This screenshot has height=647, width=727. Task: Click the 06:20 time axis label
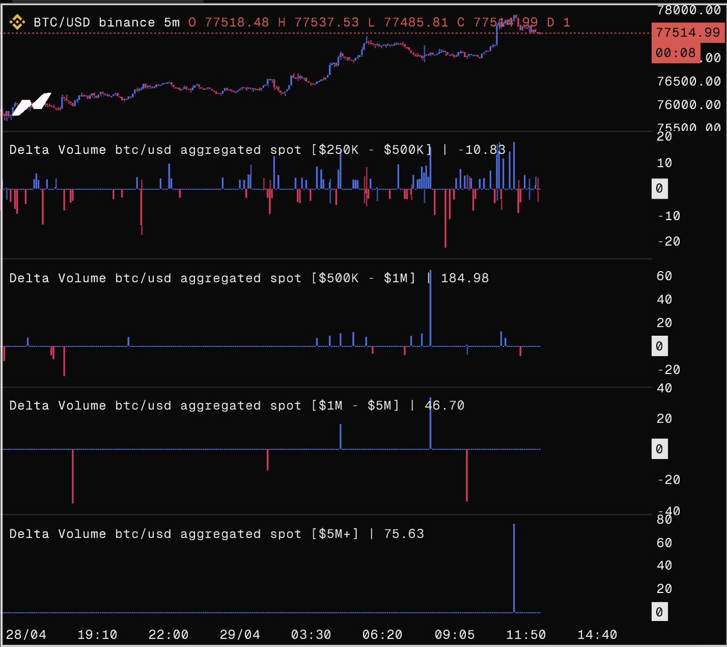tap(382, 635)
